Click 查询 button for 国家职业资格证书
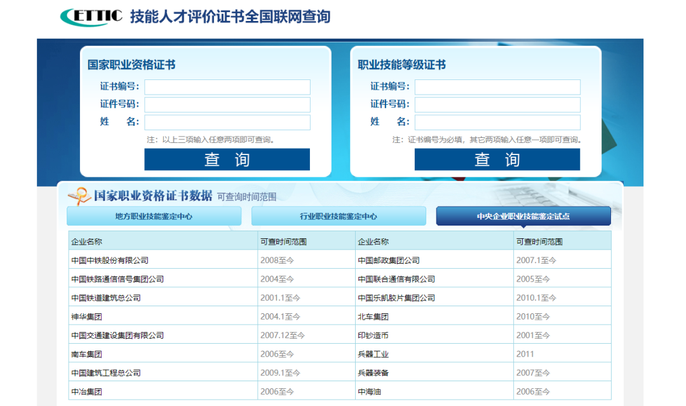Viewport: 686px width, 406px height. tap(227, 159)
